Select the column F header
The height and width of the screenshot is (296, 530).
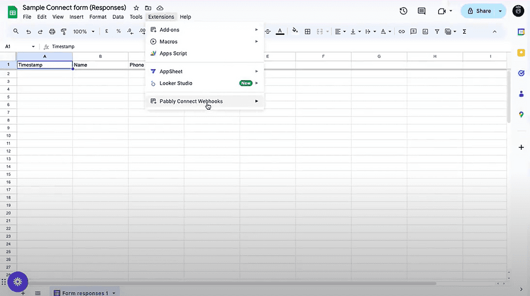point(324,57)
